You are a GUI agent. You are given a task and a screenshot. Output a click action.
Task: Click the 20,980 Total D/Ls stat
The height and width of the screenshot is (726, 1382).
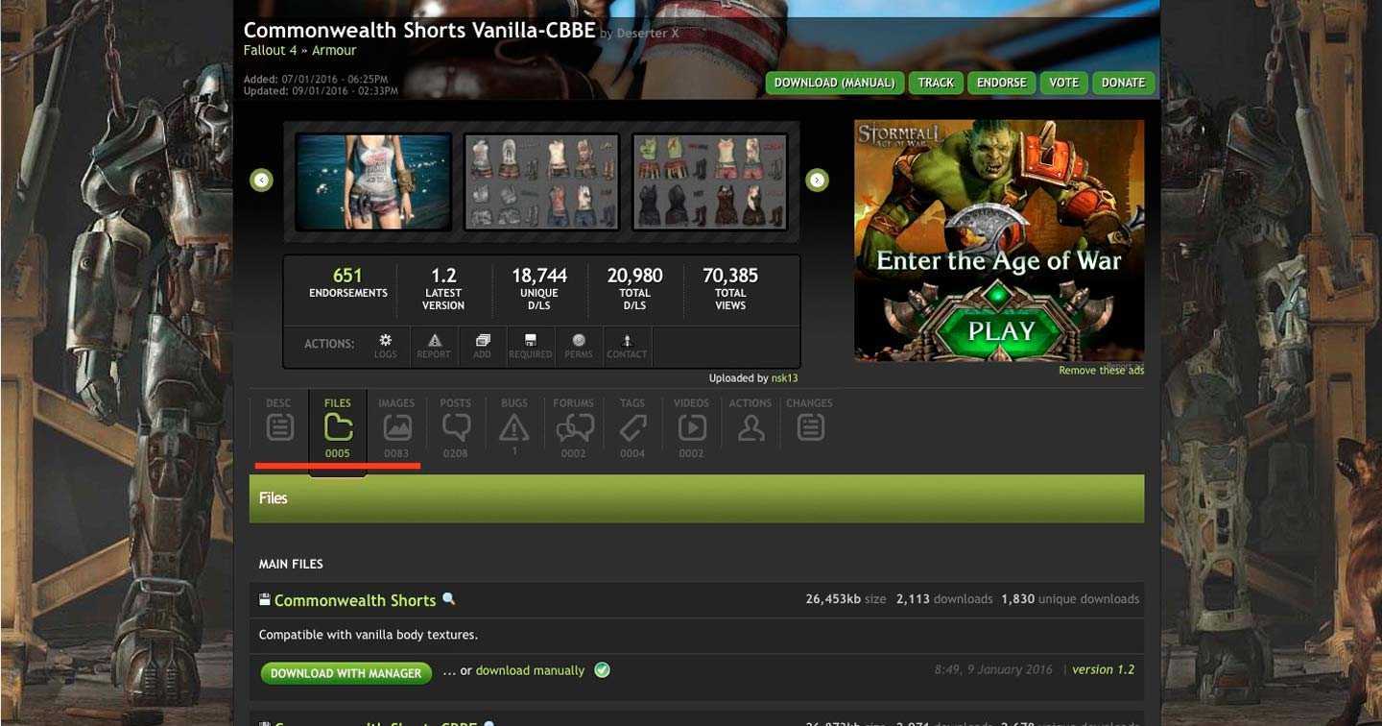coord(634,289)
